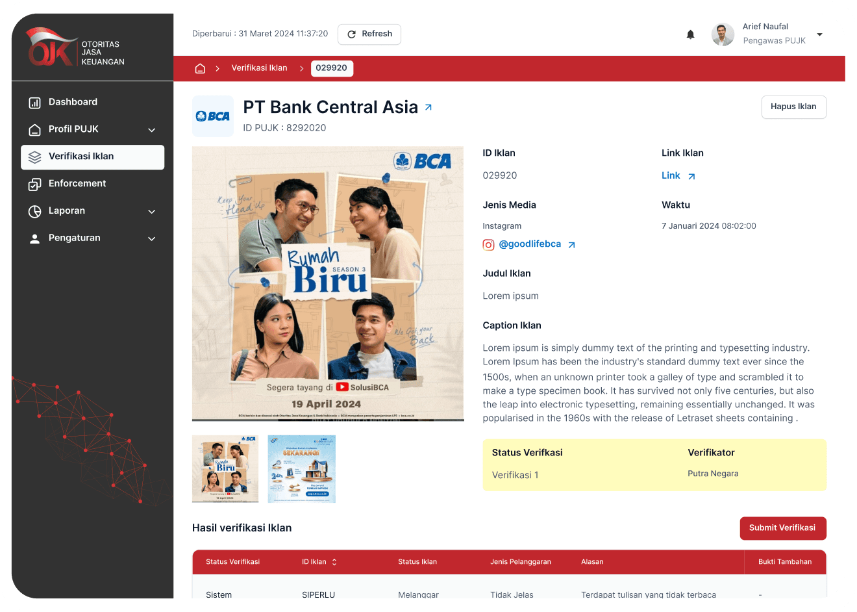The image size is (857, 612).
Task: Click the notification bell icon
Action: coord(690,34)
